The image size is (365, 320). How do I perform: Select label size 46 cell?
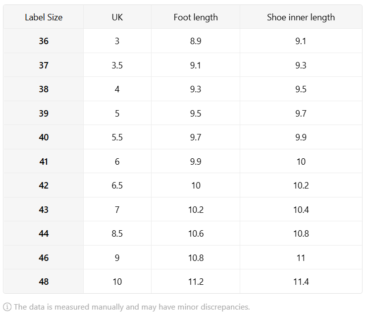(44, 257)
